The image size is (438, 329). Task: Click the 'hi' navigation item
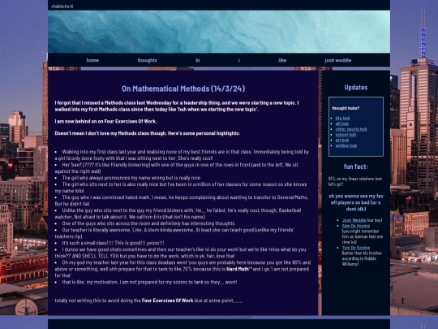(197, 60)
